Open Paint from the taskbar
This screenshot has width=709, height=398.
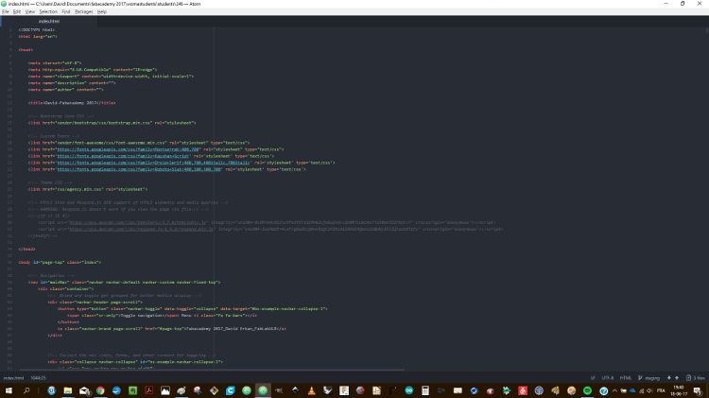click(182, 390)
